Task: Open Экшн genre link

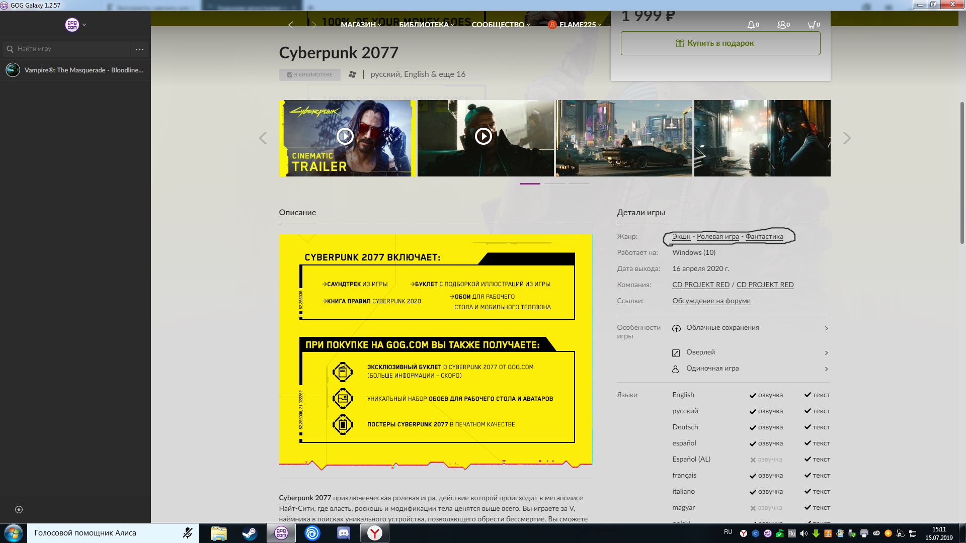Action: click(x=681, y=236)
